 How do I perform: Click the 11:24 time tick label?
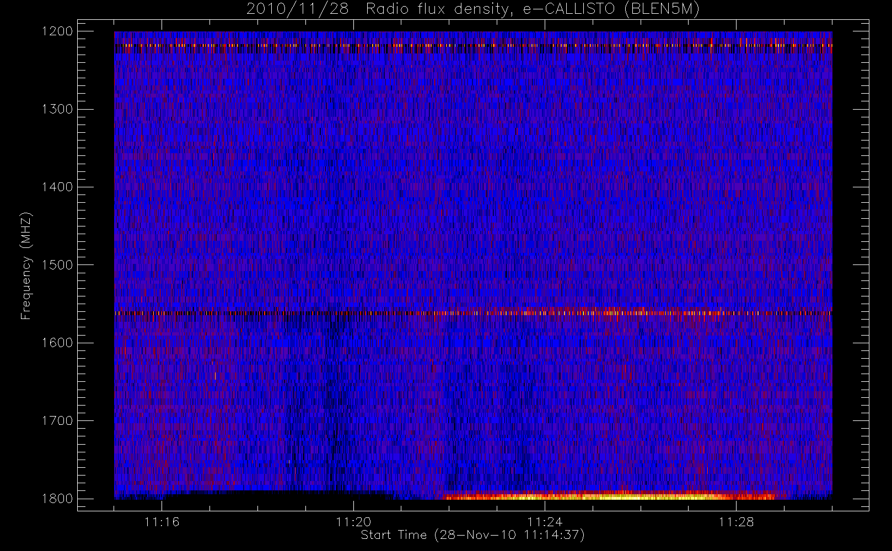coord(545,522)
